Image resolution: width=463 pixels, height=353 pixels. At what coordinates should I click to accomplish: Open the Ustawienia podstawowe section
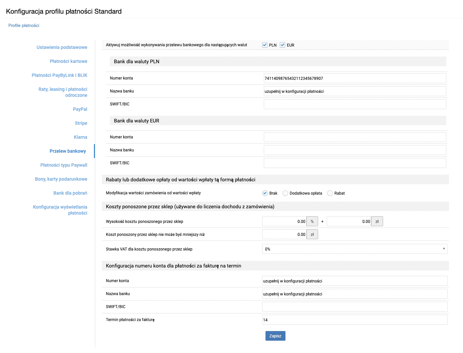tap(62, 47)
